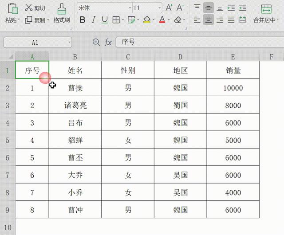
Task: Click the eraser clear icon
Action: (x=177, y=20)
